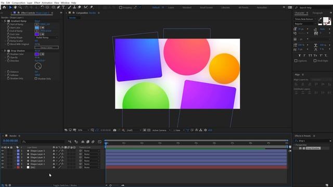Screen dimensions: 333x187
Task: Select the Type tool
Action: point(63,7)
